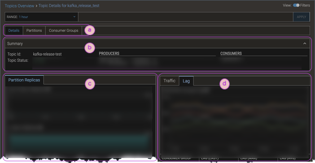Click the APPLY button
Screen dimensions: 315x163
click(302, 17)
